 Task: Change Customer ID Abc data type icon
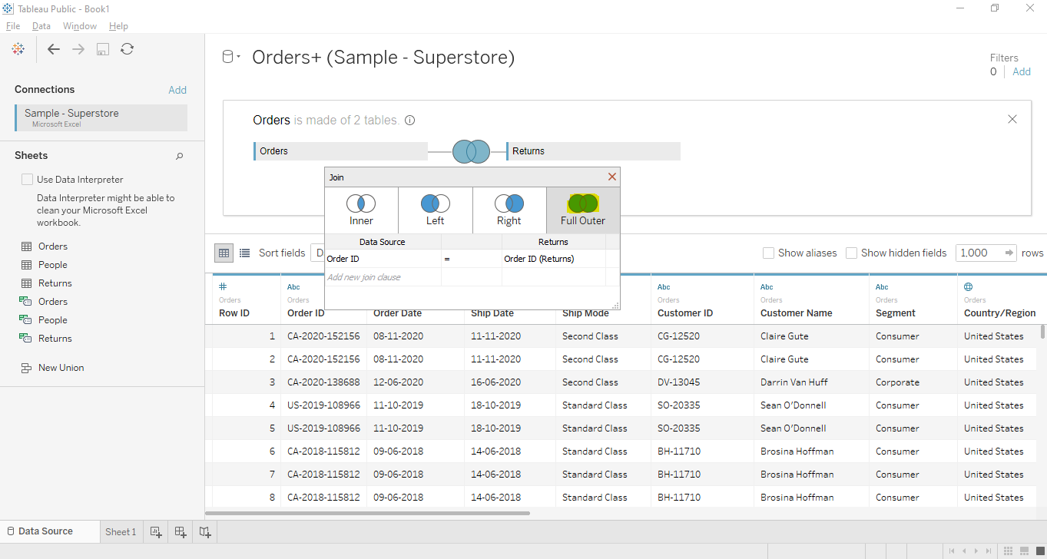click(x=664, y=286)
